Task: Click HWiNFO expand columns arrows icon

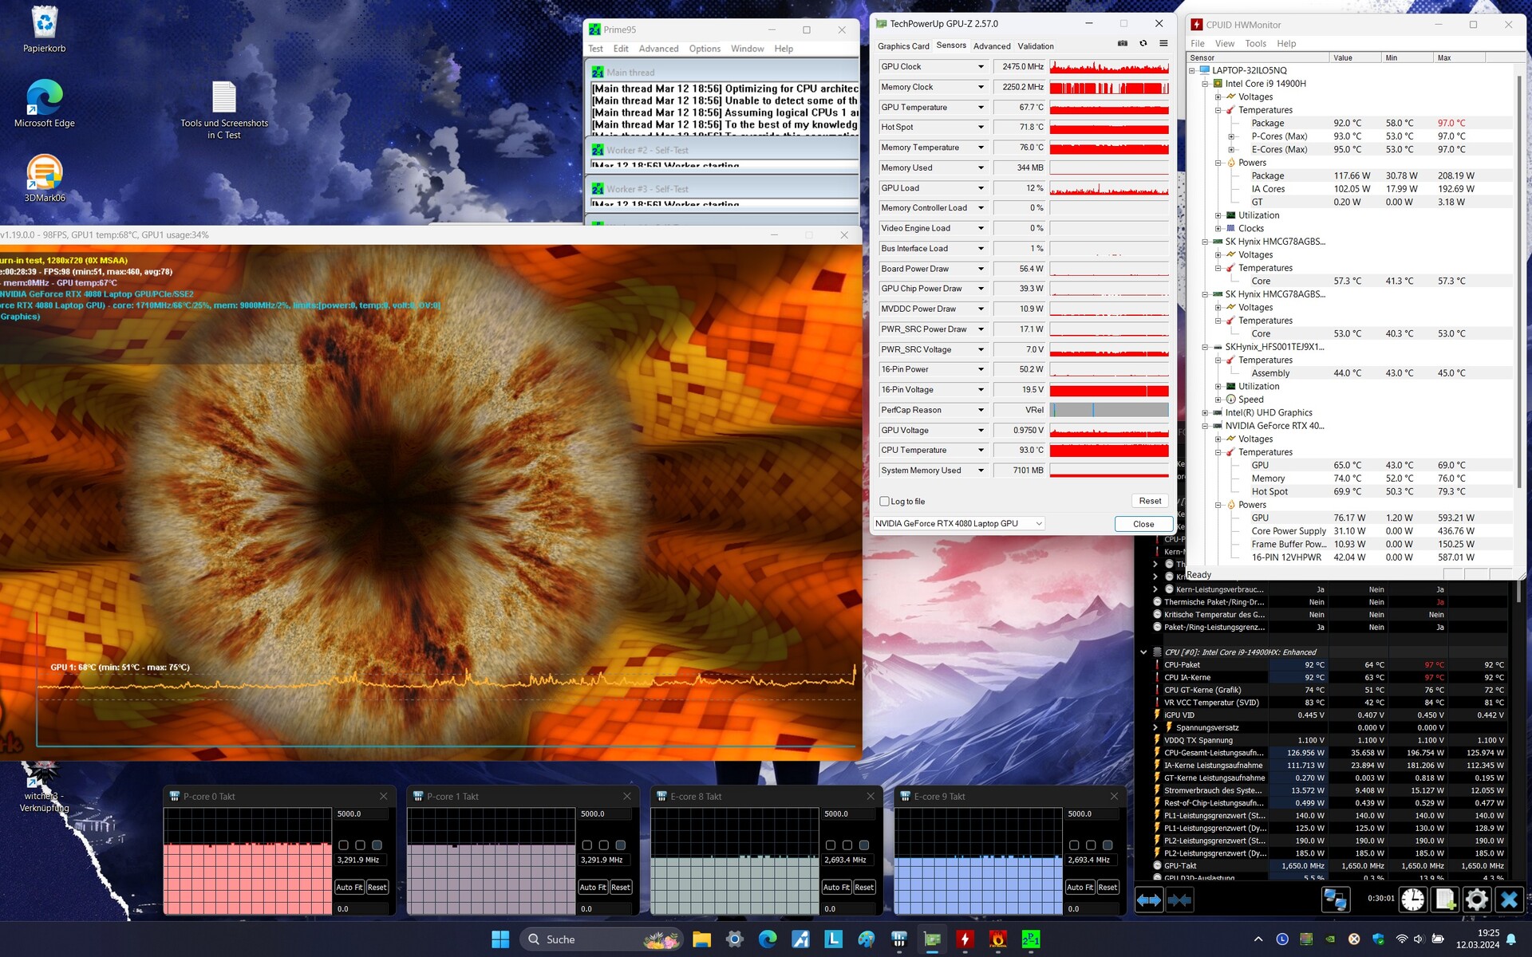Action: pos(1149,900)
